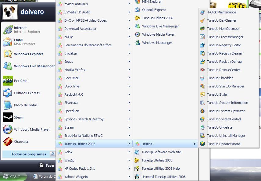This screenshot has width=261, height=181.
Task: Open the RadLight 4.0 program folder
Action: pos(94,94)
